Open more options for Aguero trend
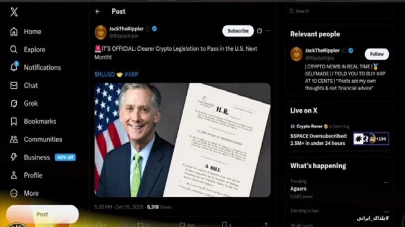Screen dimensions: 405x227 pyautogui.click(x=386, y=183)
